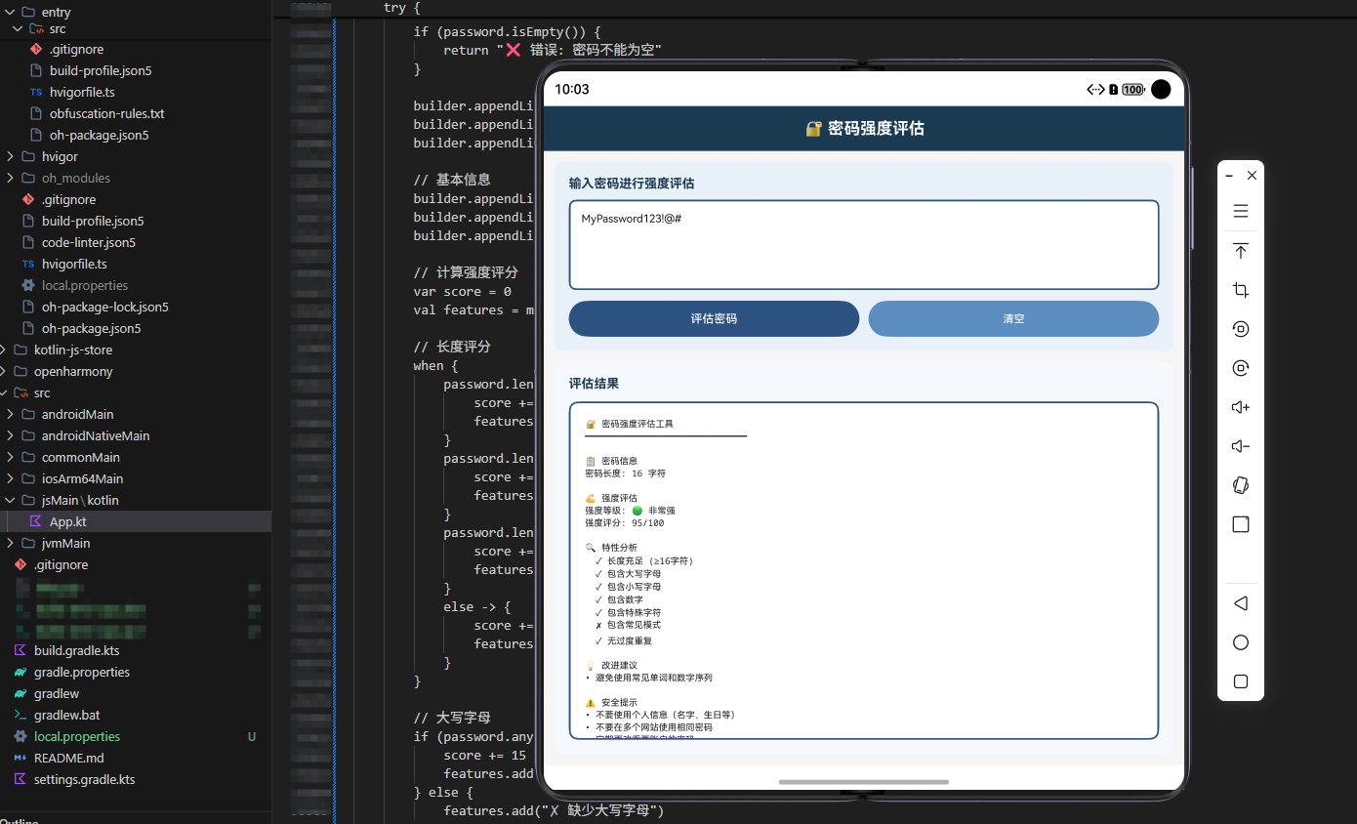
Task: Open gradle.properties file
Action: coord(82,672)
